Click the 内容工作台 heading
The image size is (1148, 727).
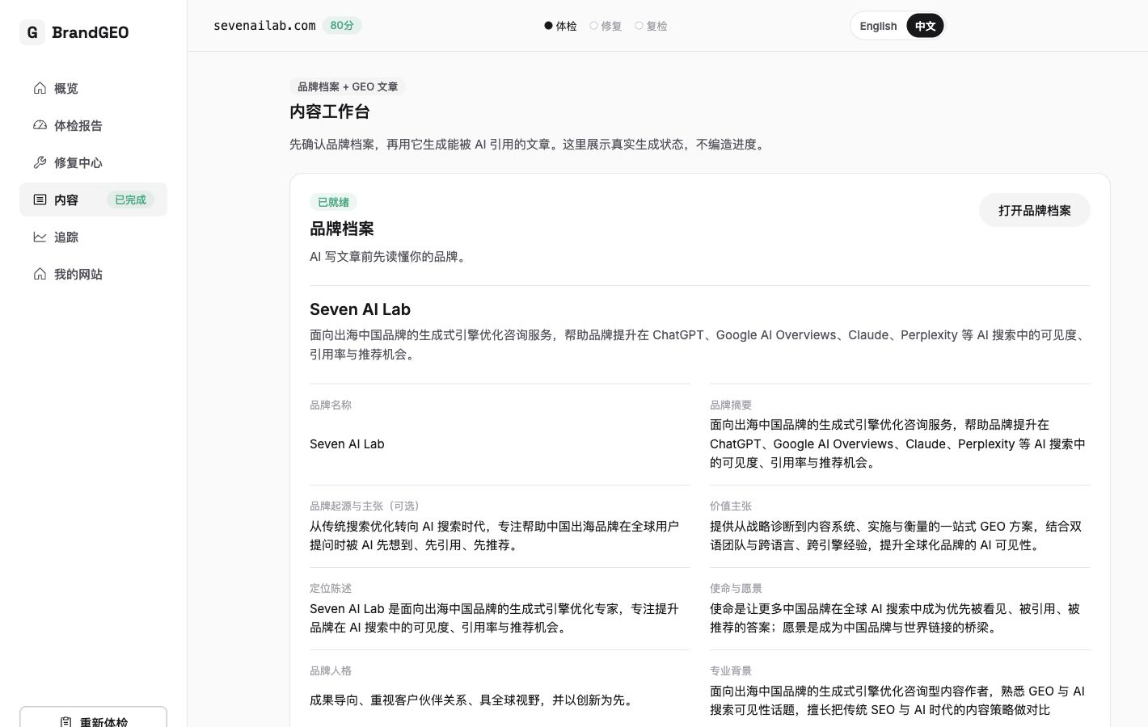coord(330,111)
